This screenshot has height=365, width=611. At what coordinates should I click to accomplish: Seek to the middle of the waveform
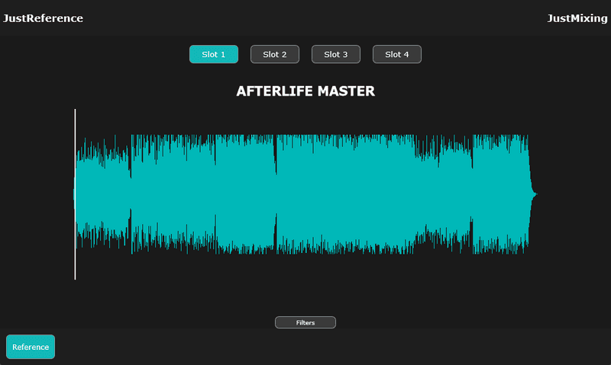tap(305, 194)
